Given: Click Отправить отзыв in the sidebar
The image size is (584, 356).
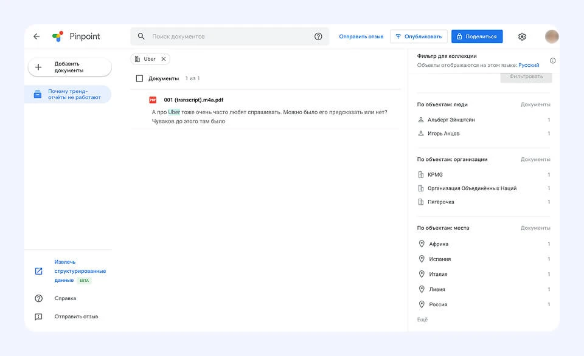Looking at the screenshot, I should click(77, 317).
